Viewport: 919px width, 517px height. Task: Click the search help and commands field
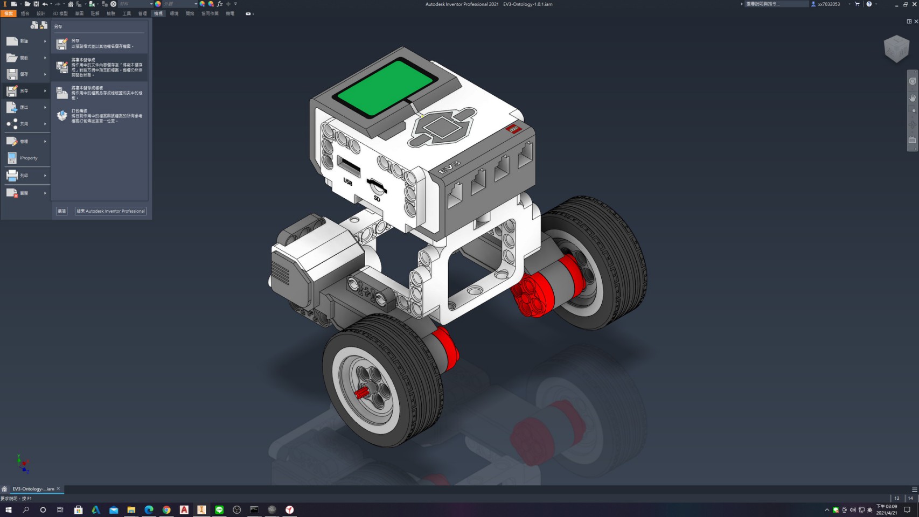click(776, 4)
